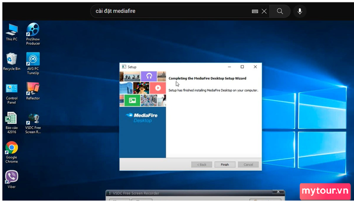Image resolution: width=354 pixels, height=204 pixels.
Task: Open the Recycle Bin icon
Action: tap(12, 61)
